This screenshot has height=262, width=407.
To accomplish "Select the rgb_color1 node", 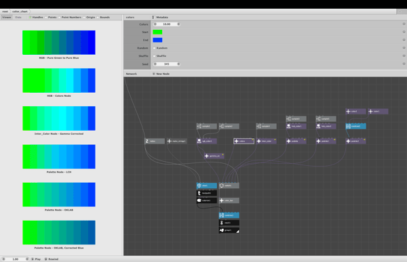I will (x=207, y=141).
